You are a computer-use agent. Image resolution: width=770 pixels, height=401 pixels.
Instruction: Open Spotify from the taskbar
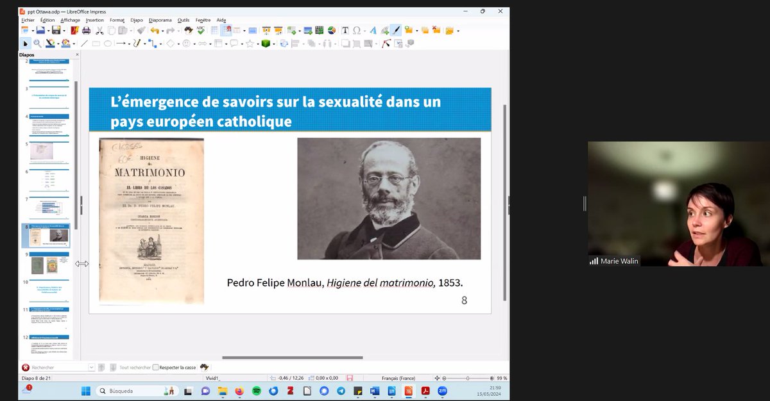(x=256, y=391)
